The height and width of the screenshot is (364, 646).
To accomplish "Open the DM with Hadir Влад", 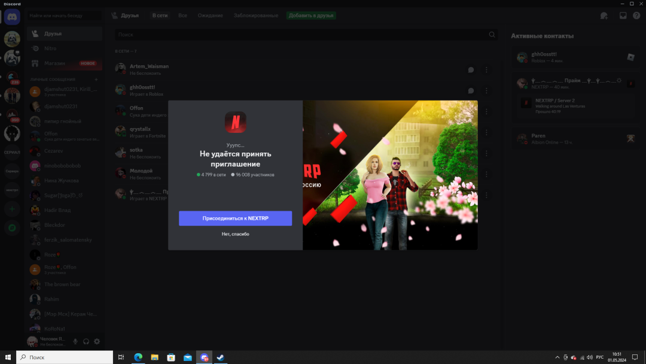I will 65,210.
